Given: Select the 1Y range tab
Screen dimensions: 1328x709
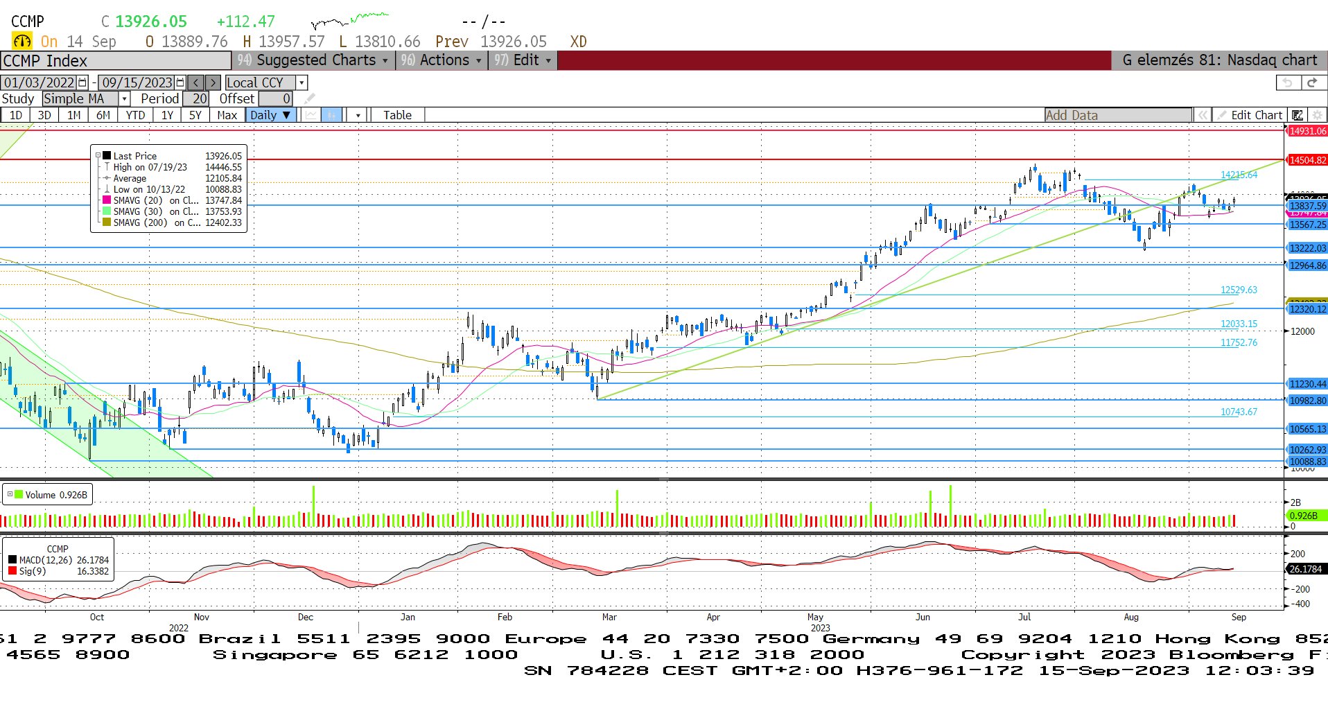Looking at the screenshot, I should 167,115.
